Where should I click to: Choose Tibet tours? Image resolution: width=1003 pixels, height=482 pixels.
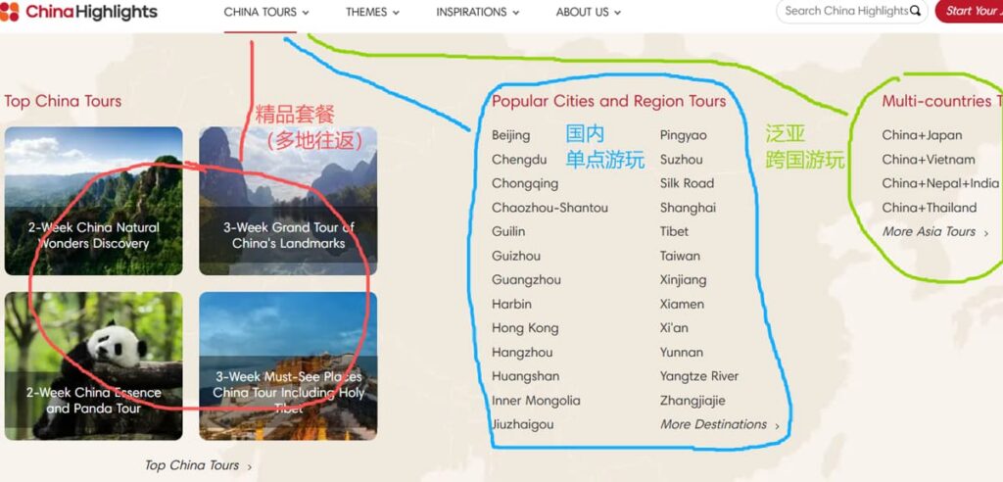tap(674, 232)
